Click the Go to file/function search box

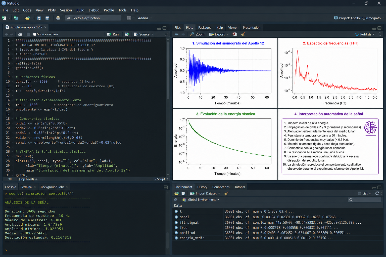click(x=93, y=18)
